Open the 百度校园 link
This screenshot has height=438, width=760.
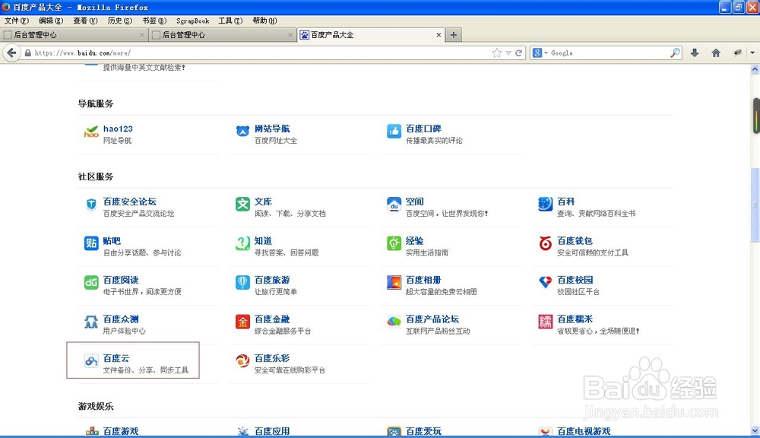[575, 279]
